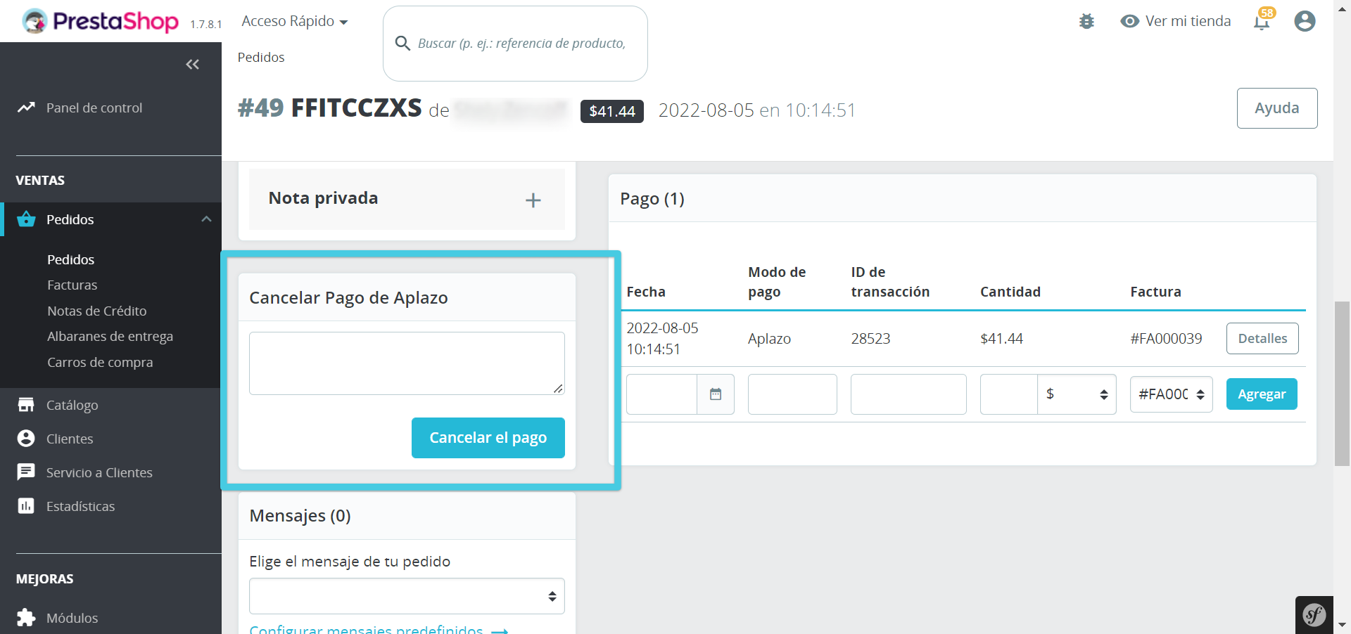Click the $41.44 total badge
The image size is (1351, 634).
point(612,111)
